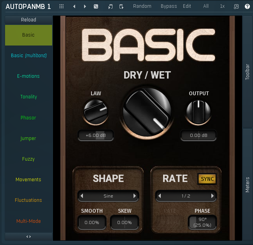Click the dice randomize preset icon

[96, 6]
